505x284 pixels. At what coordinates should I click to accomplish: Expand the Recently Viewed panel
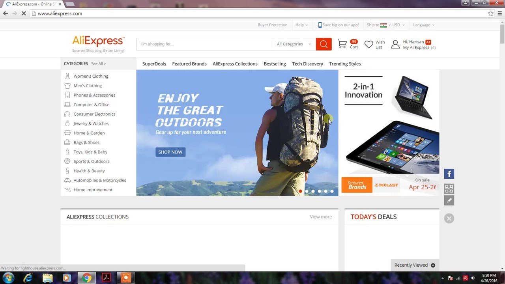(415, 265)
